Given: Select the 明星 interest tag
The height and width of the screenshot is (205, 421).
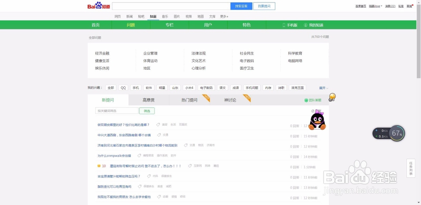Looking at the screenshot, I should tap(162, 88).
